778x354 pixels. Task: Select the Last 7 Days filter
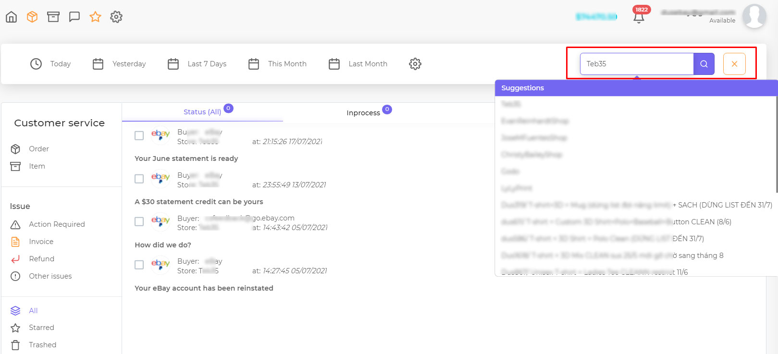pos(207,64)
